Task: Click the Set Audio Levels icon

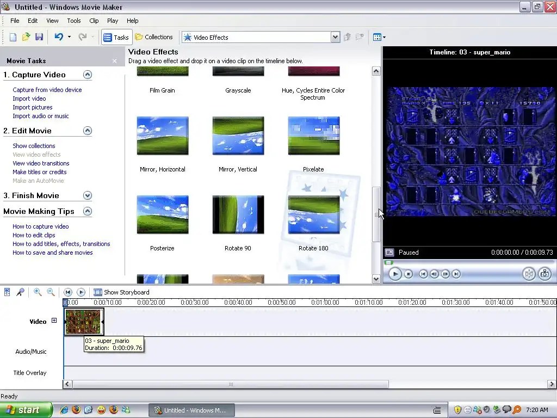Action: tap(7, 292)
